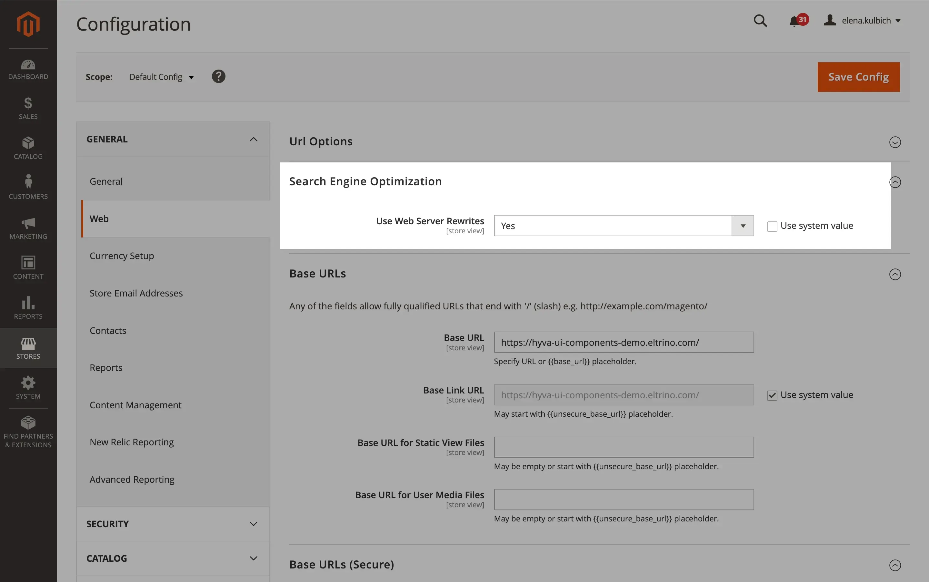Open Find Partners & Extensions icon
The width and height of the screenshot is (929, 582).
28,427
